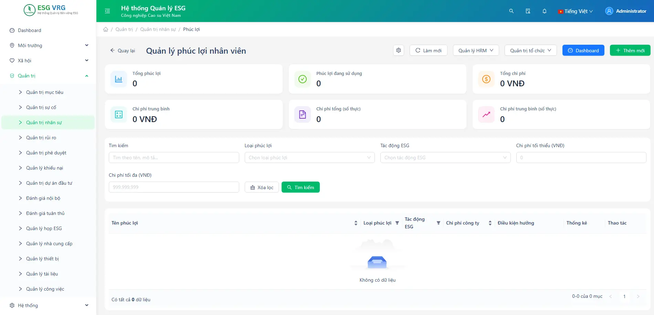Click the Quay lại back button
Screen dimensions: 654x315
pos(123,51)
